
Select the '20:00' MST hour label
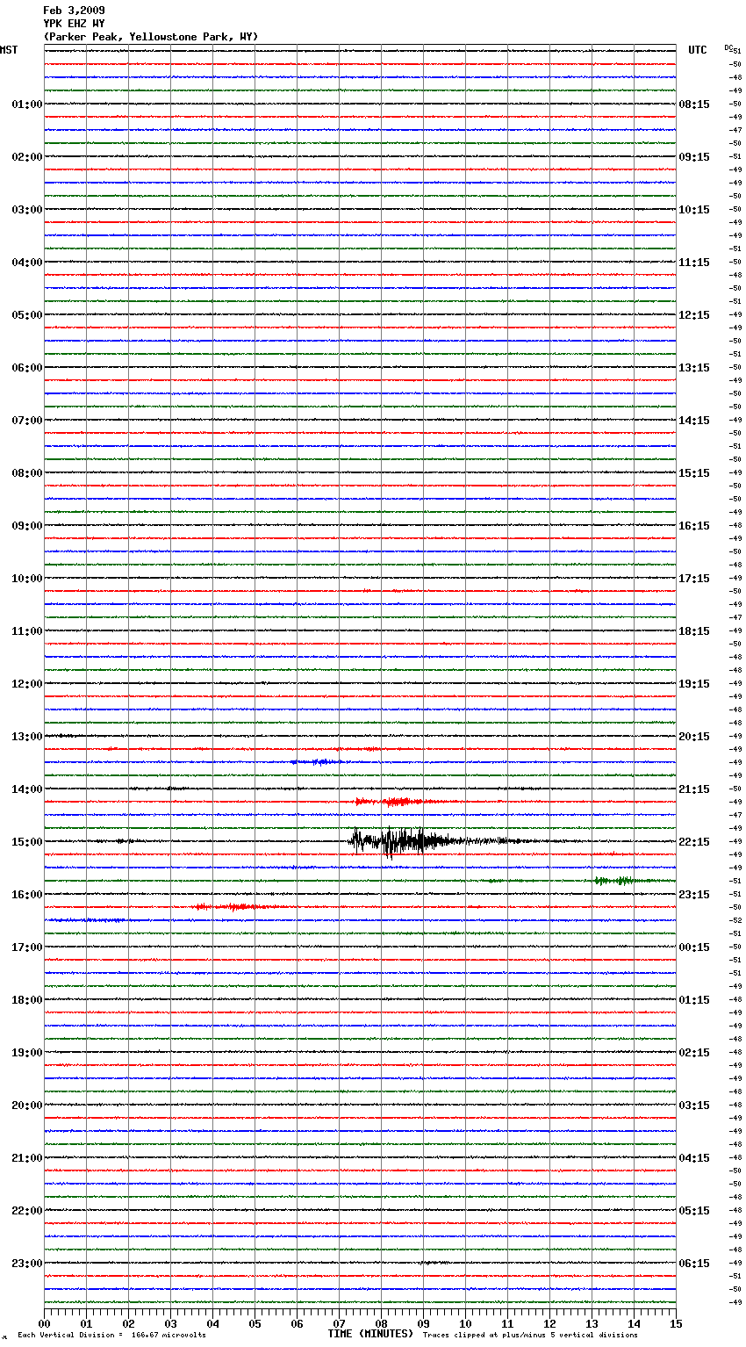point(26,1106)
